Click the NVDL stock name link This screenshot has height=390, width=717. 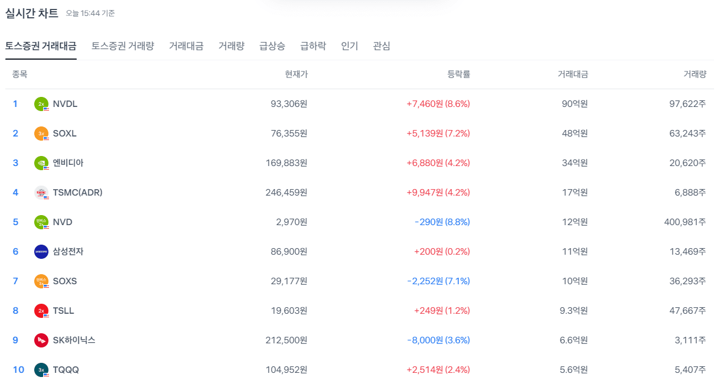(x=66, y=103)
